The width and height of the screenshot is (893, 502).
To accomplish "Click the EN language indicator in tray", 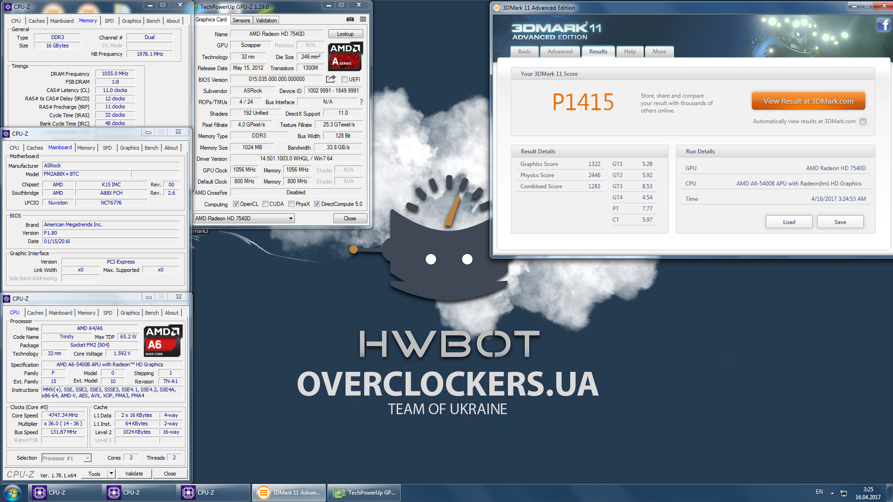I will pyautogui.click(x=819, y=492).
